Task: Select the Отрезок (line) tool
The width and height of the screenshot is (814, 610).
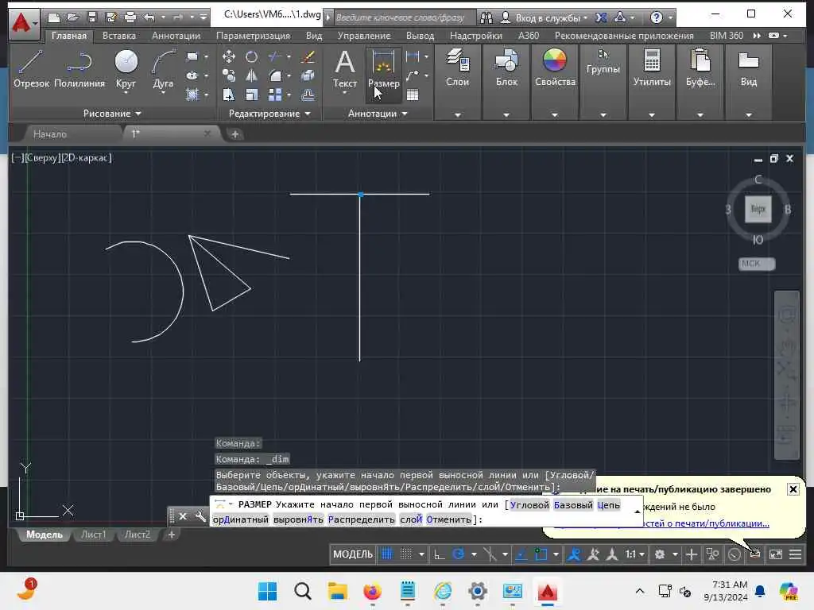Action: (31, 69)
